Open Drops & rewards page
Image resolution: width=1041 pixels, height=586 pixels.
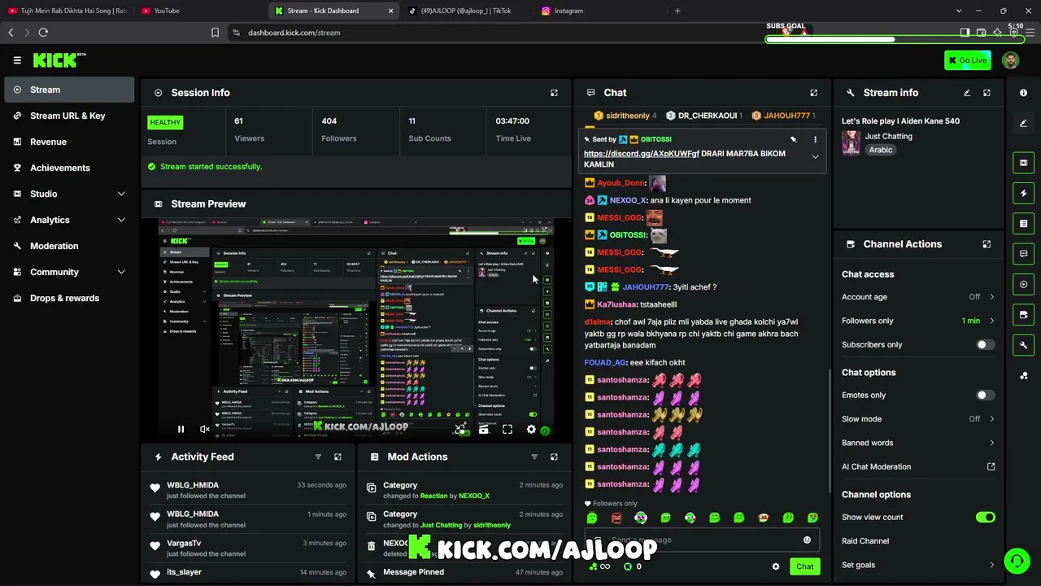click(69, 298)
